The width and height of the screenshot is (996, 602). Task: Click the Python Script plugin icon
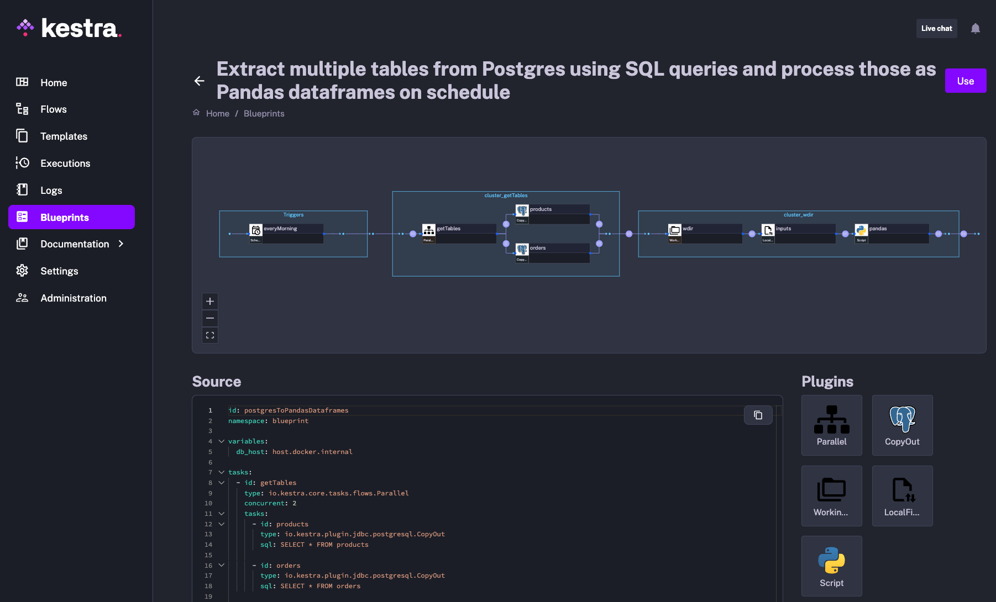pos(831,566)
